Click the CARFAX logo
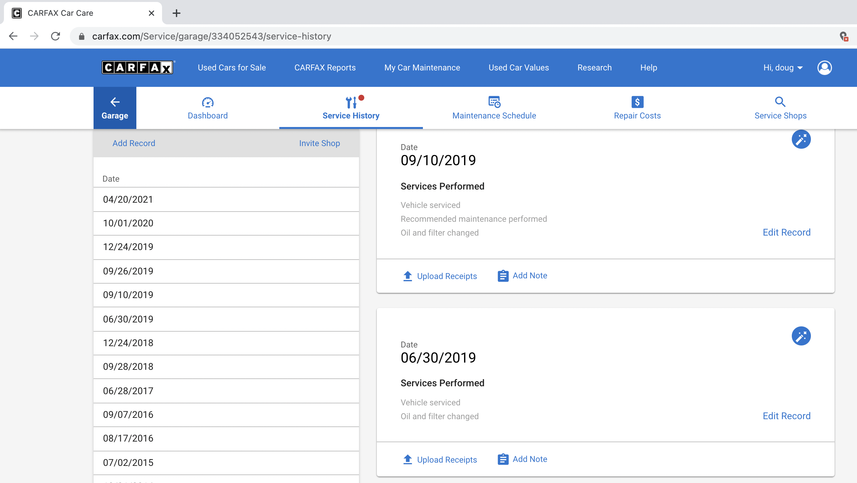This screenshot has height=483, width=857. click(x=137, y=67)
